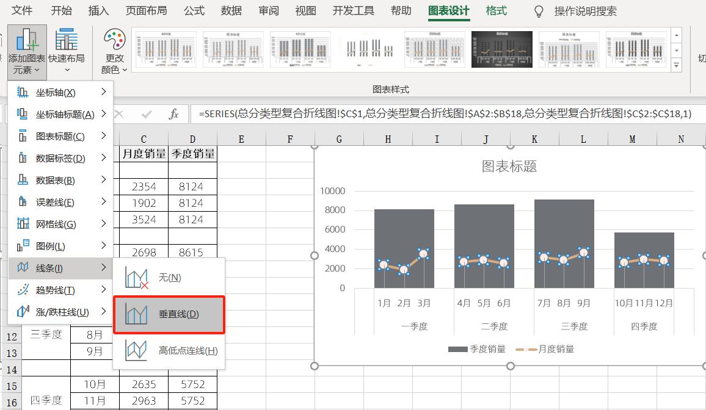Expand the 误差线(E) submenu arrow
This screenshot has width=706, height=410.
tap(104, 201)
